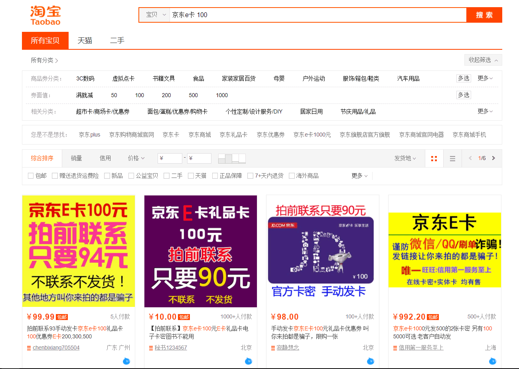Open JD card 拍前联系只要90元 thumbnail

[323, 251]
